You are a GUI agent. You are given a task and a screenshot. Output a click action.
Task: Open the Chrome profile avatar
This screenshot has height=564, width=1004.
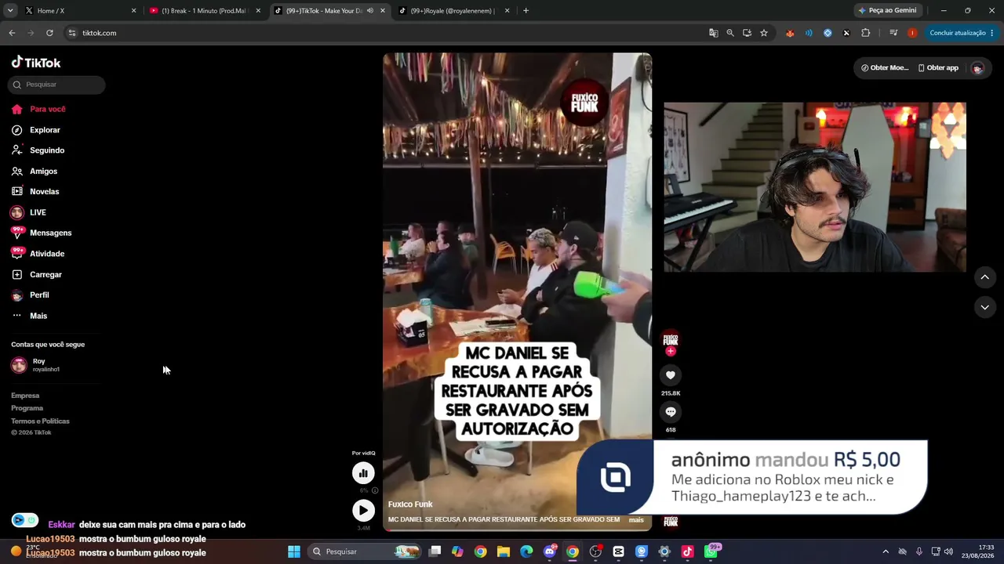click(912, 33)
